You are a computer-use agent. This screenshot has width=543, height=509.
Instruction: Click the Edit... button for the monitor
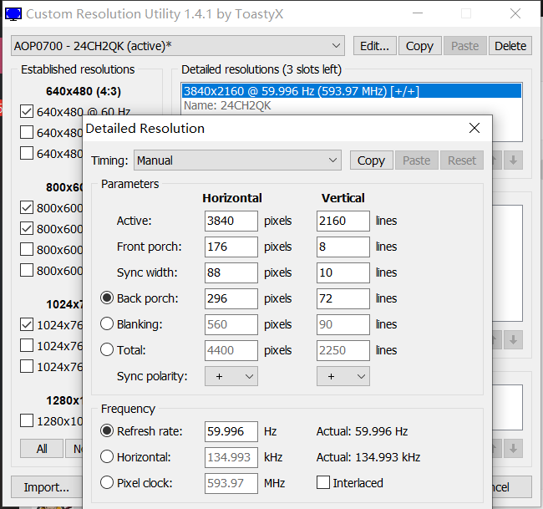click(375, 46)
